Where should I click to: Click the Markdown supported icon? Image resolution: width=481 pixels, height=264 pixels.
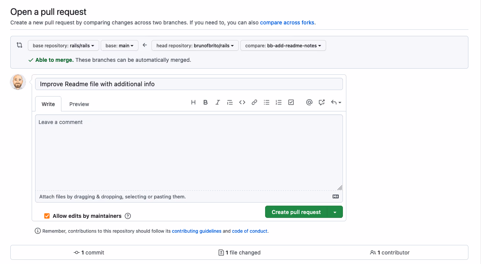point(336,196)
